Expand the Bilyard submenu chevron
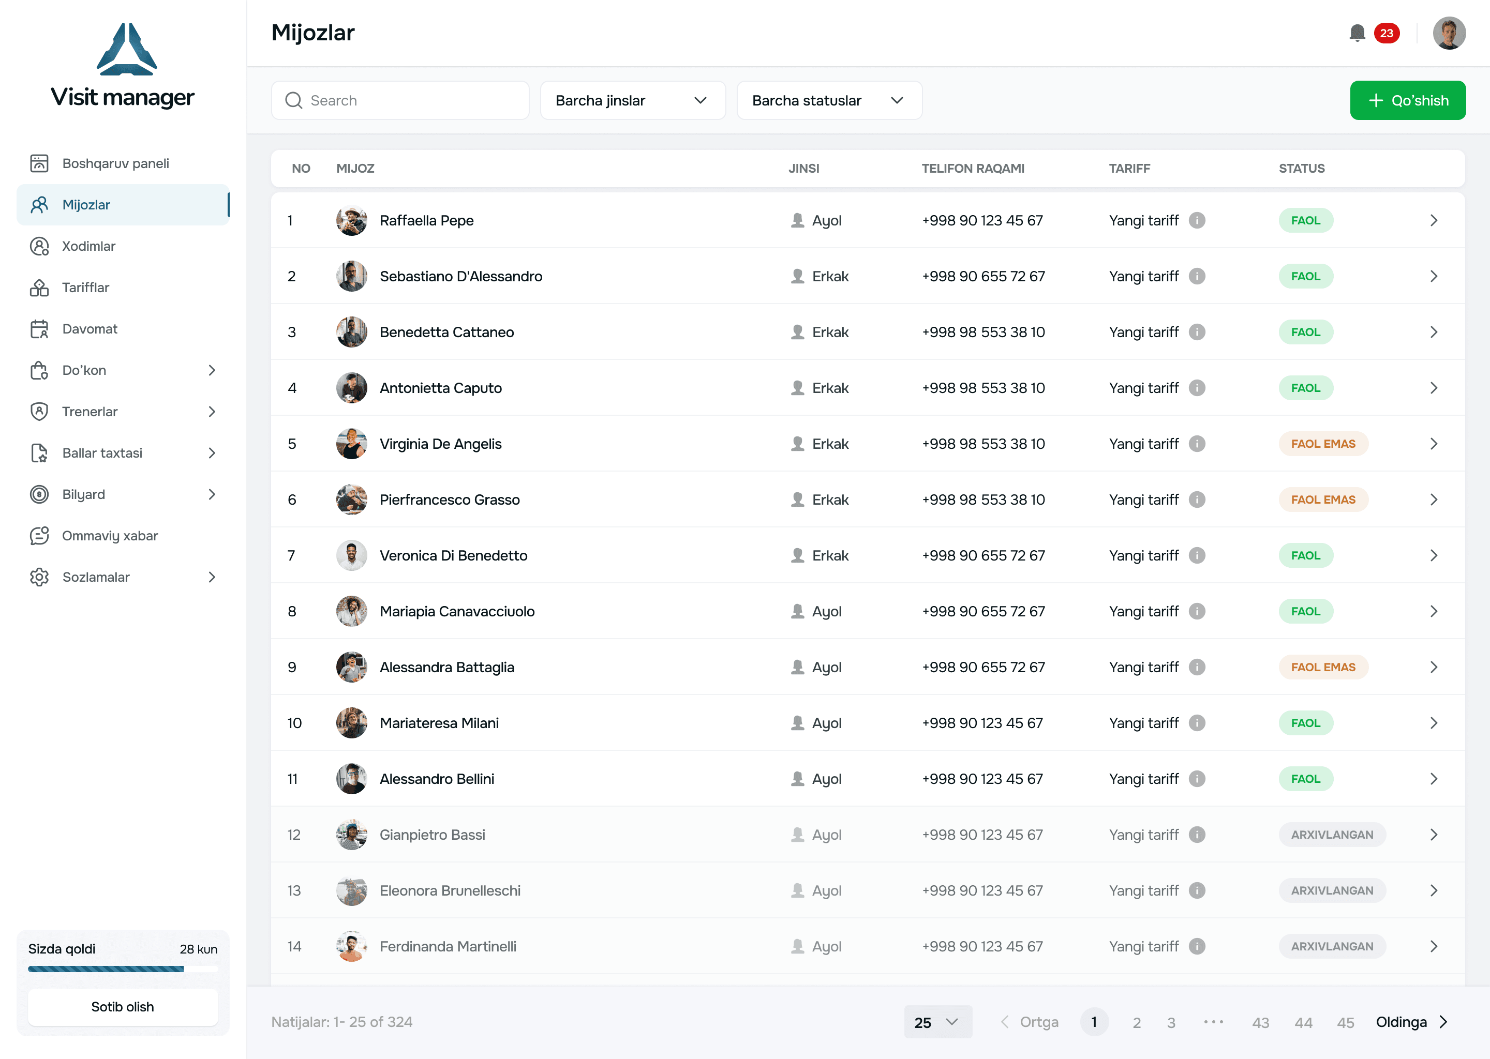The image size is (1490, 1059). click(212, 494)
